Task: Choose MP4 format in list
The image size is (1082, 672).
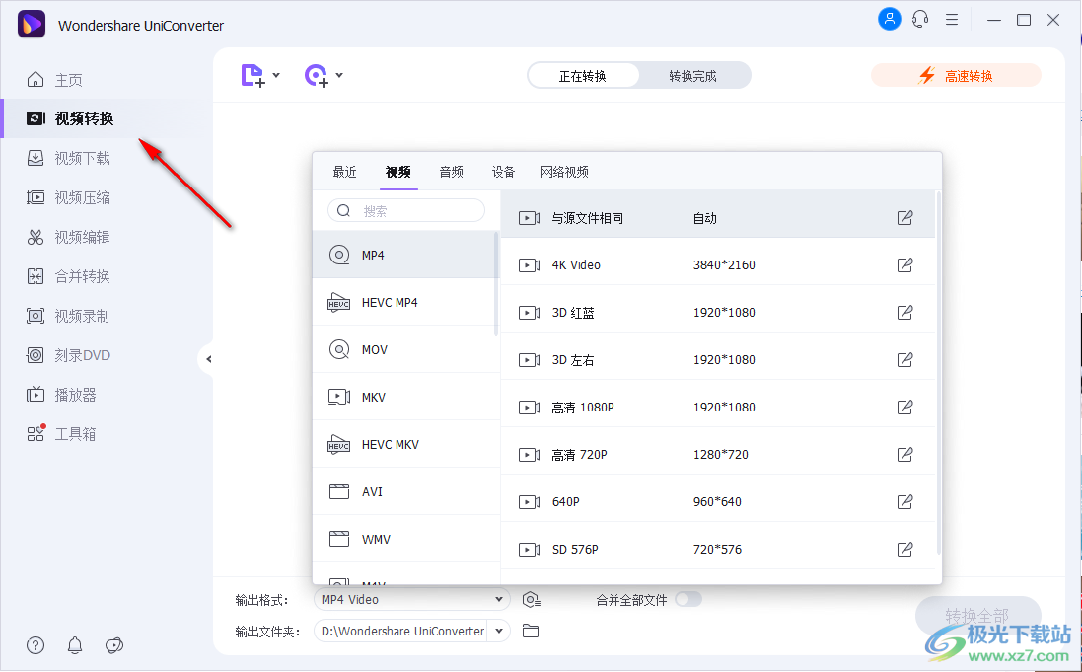Action: point(404,255)
